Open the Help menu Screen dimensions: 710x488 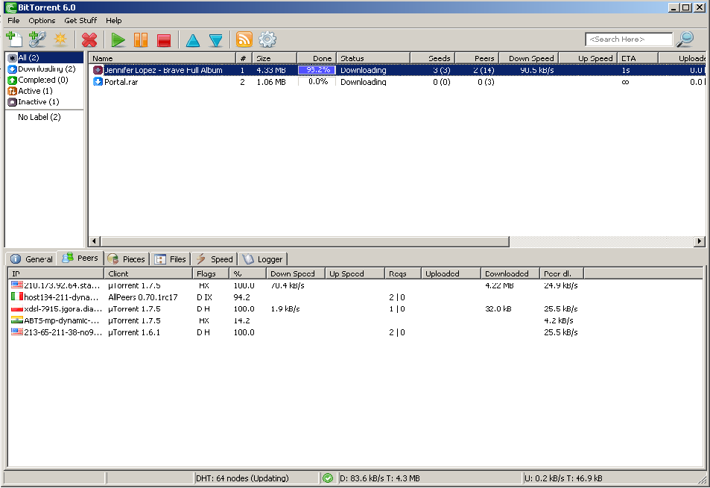(x=114, y=20)
